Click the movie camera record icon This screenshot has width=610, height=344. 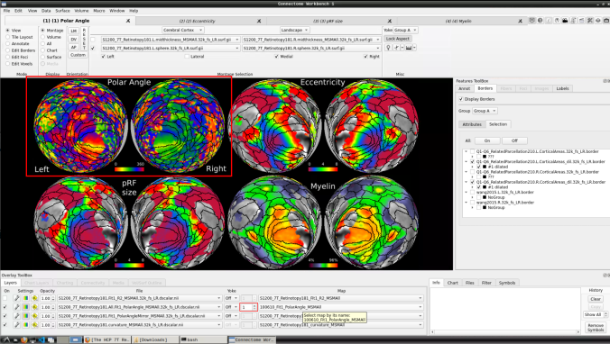point(565,21)
